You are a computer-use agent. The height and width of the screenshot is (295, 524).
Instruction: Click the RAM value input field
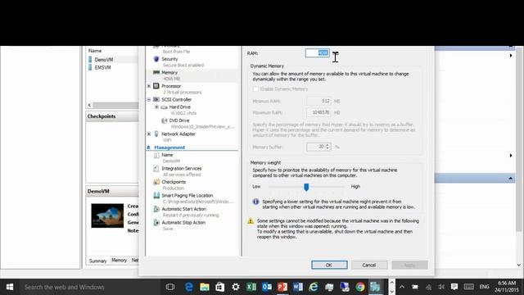pos(318,52)
